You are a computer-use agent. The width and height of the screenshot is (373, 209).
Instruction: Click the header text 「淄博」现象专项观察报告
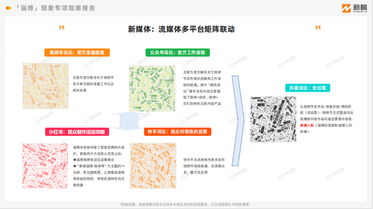(55, 8)
